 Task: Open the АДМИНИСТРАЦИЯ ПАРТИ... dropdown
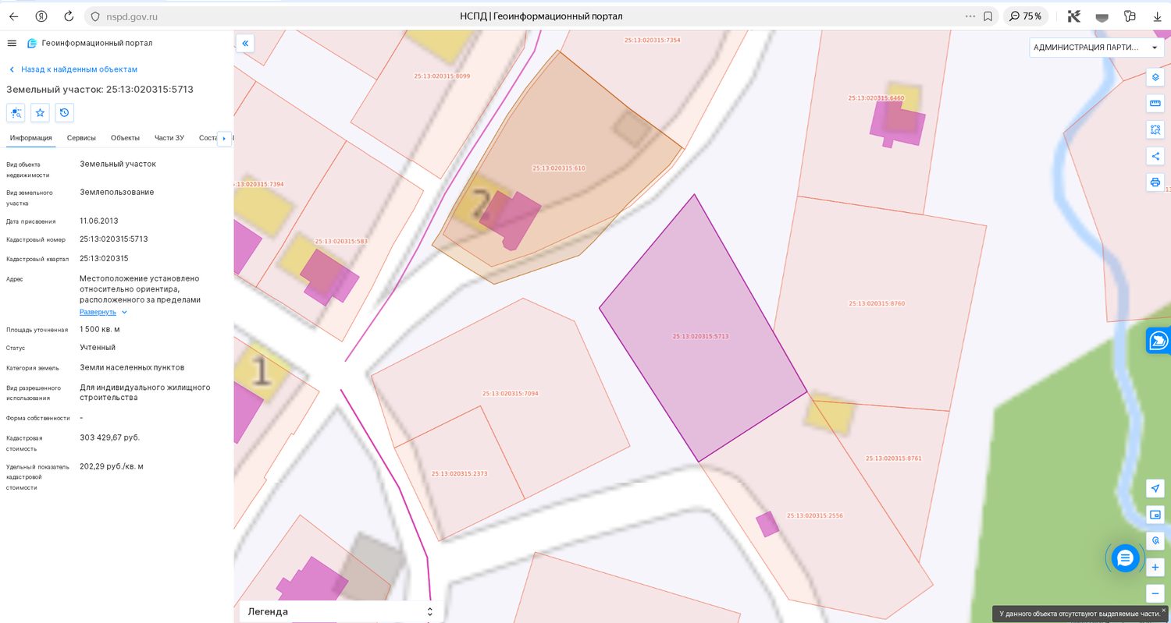coord(1097,48)
